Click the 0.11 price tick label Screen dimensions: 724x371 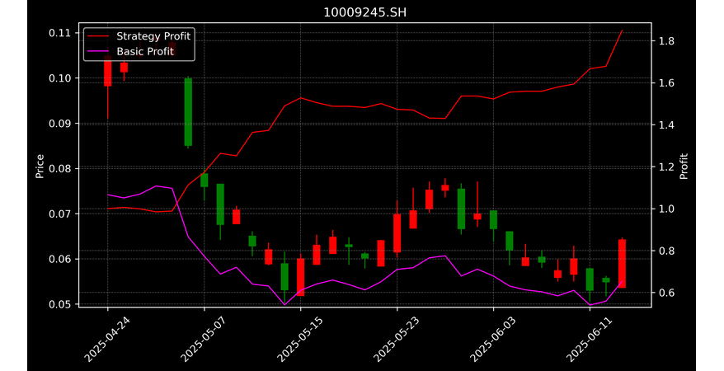click(x=60, y=33)
